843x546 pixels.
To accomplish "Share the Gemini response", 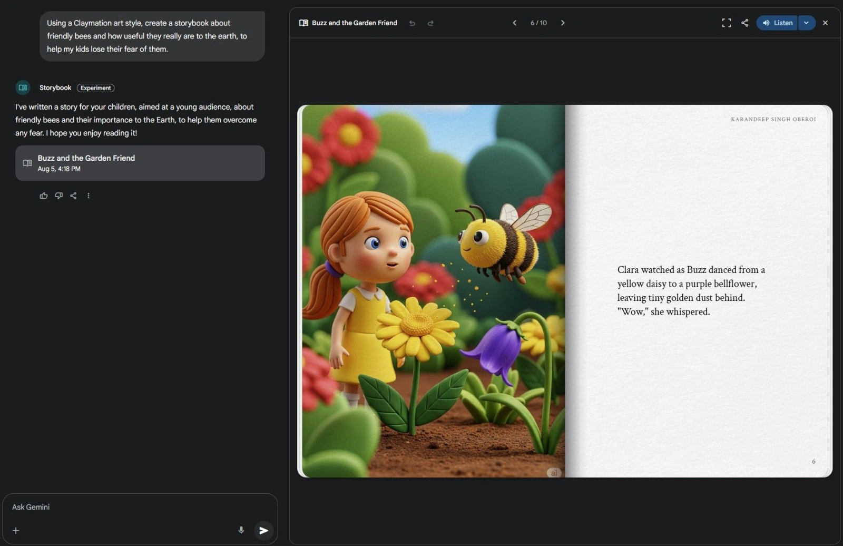I will pos(73,196).
